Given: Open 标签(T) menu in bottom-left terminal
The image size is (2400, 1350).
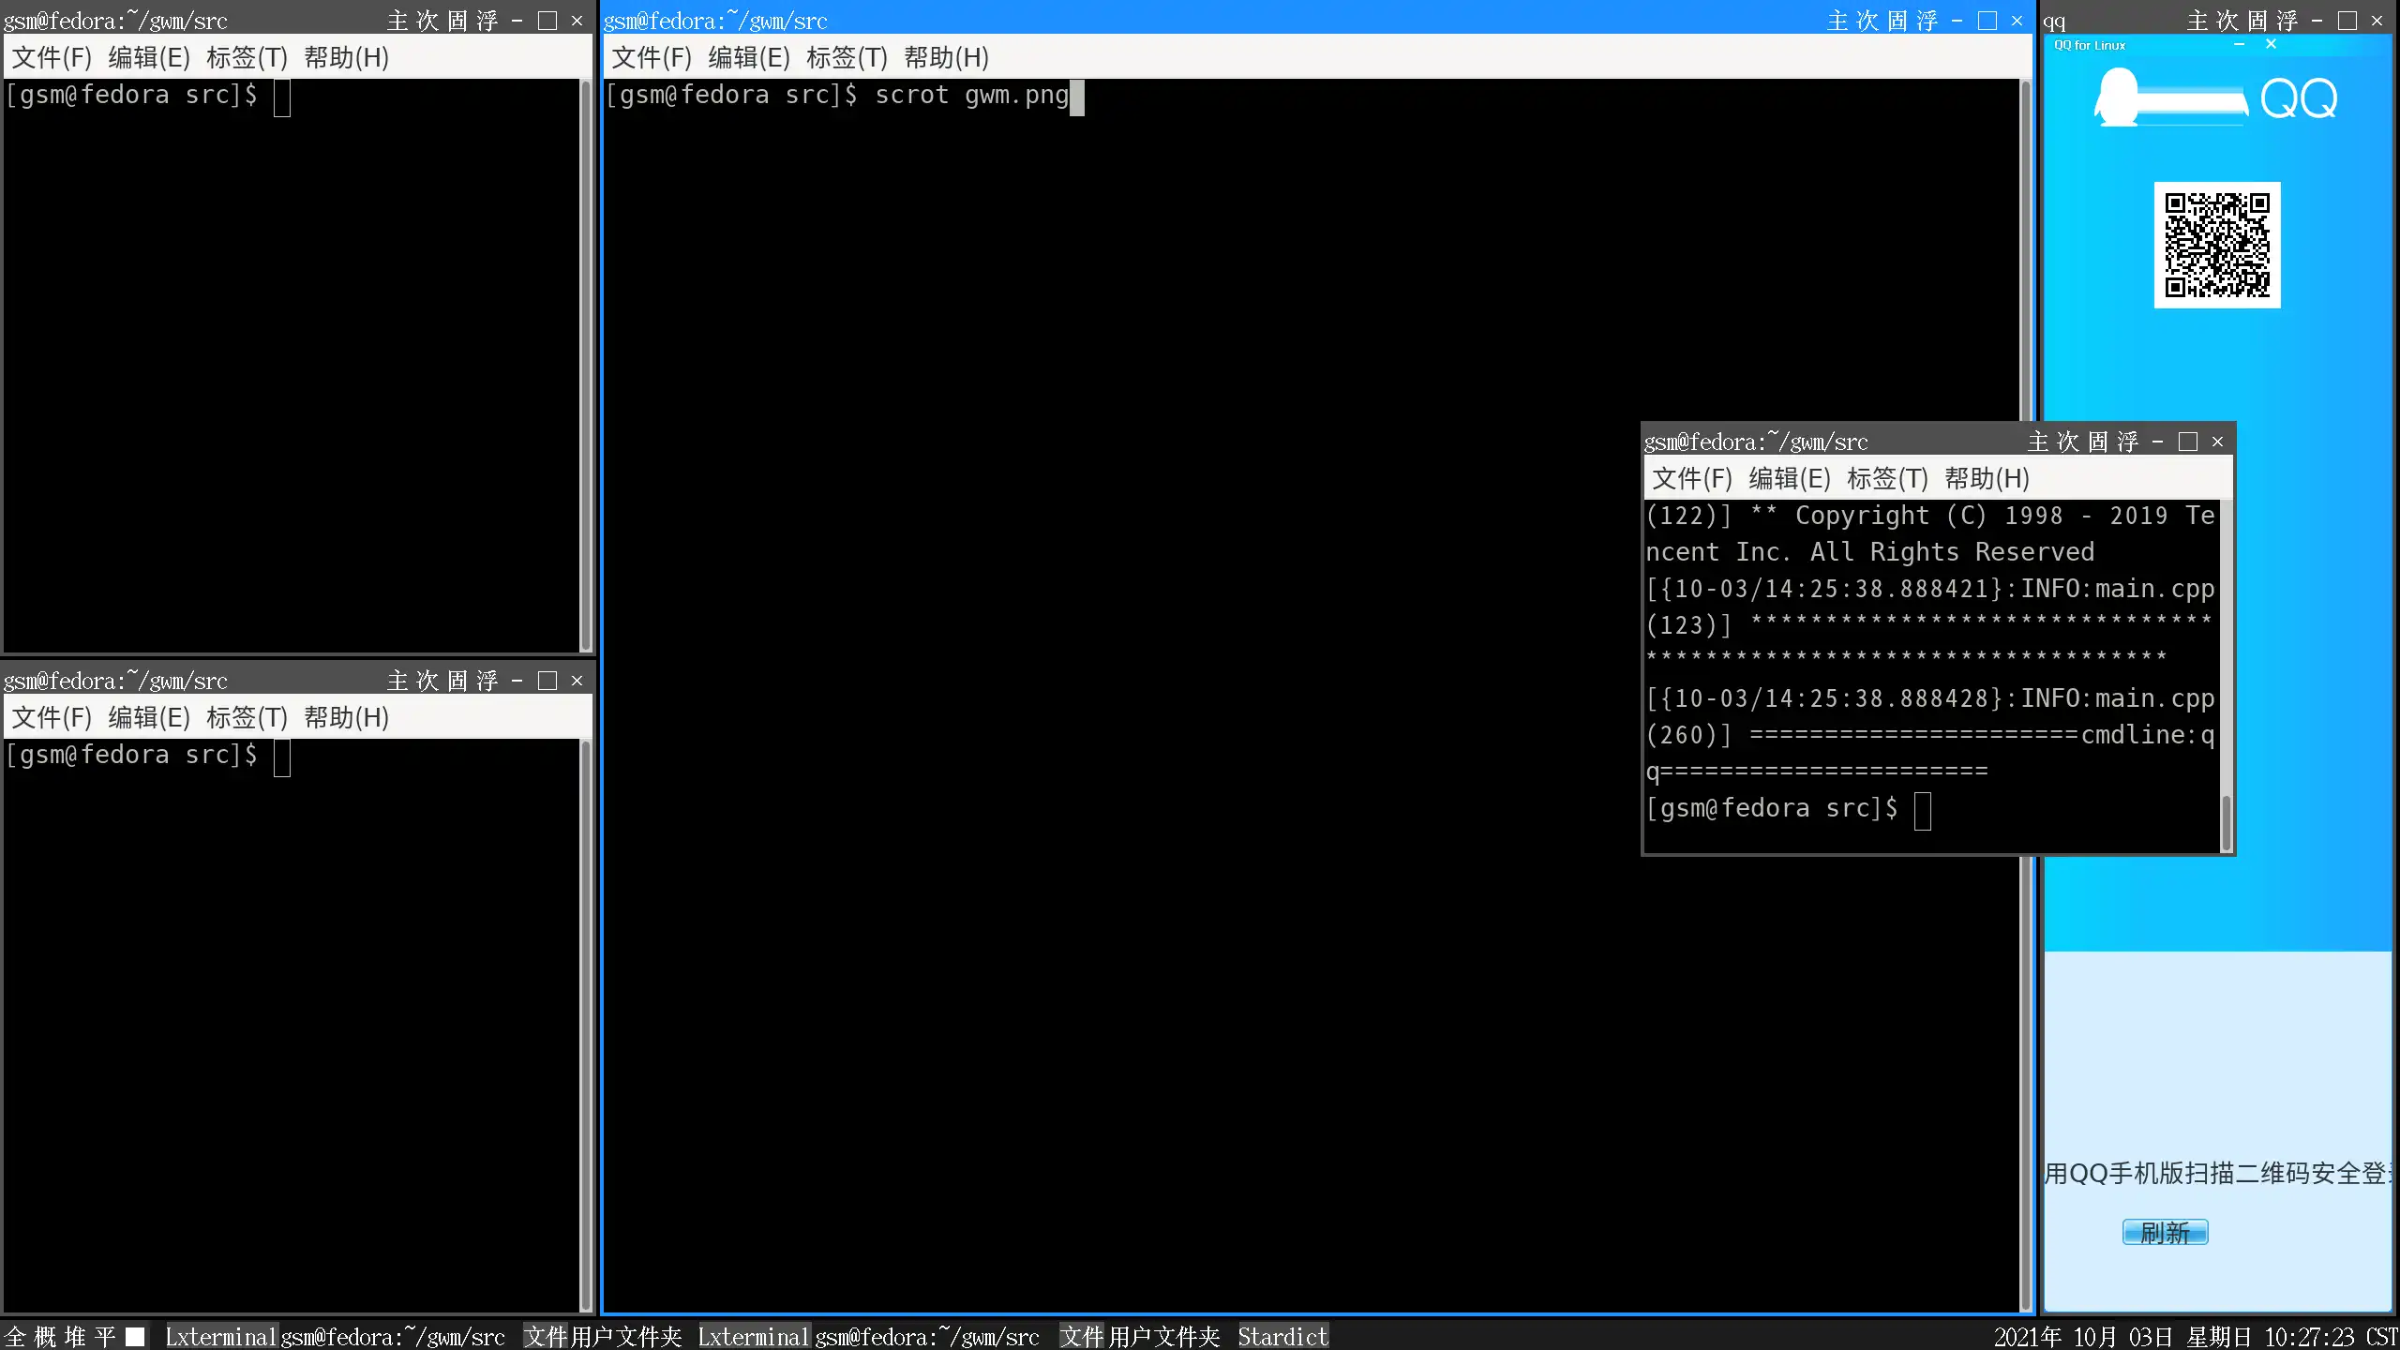Looking at the screenshot, I should 247,718.
